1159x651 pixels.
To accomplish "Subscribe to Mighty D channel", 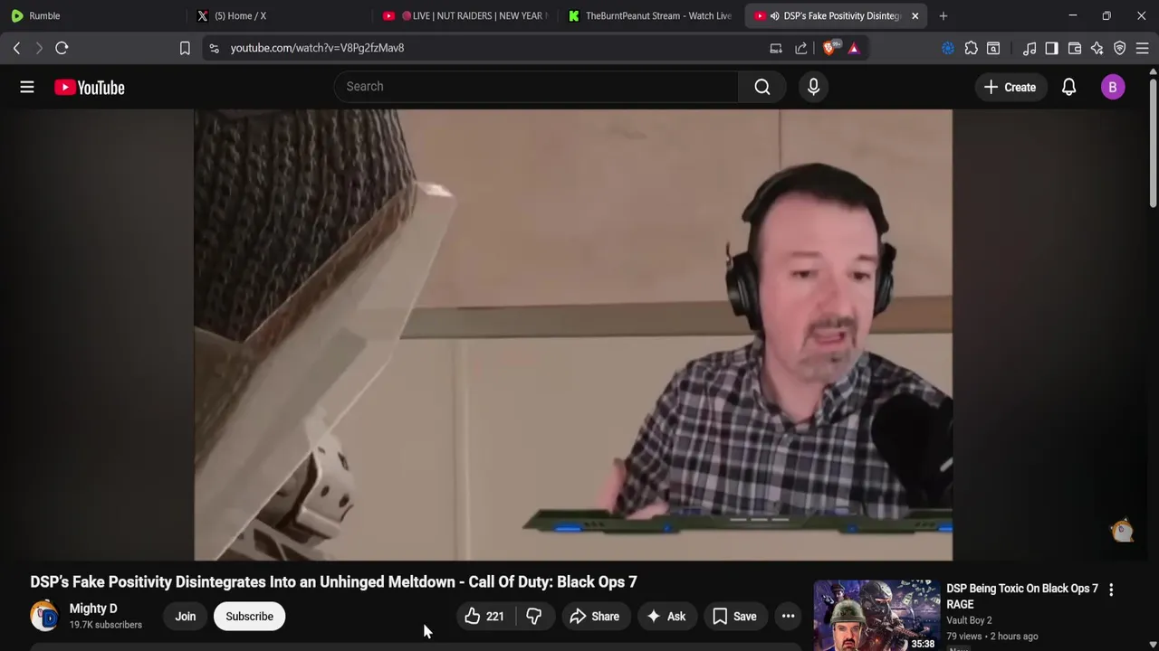I will [249, 617].
